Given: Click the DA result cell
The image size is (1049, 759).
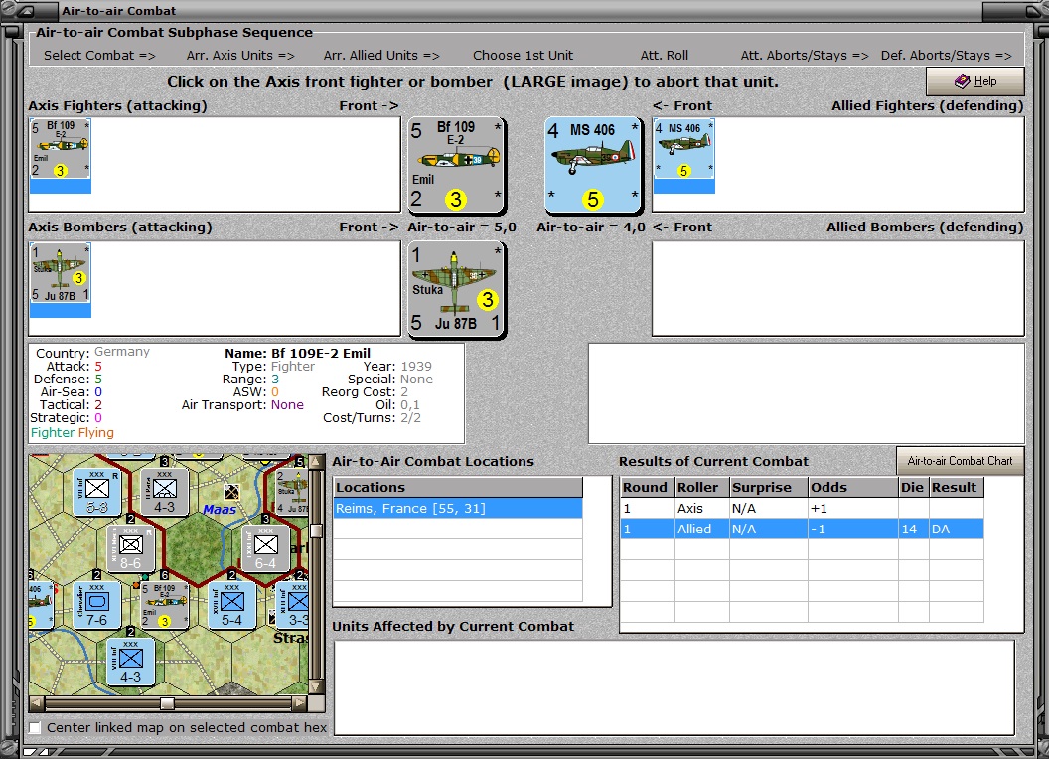Looking at the screenshot, I should [x=956, y=529].
